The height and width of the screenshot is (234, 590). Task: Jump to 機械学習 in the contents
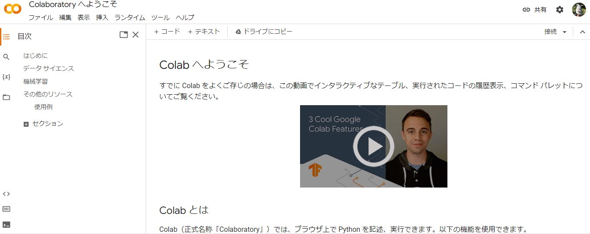pos(36,82)
